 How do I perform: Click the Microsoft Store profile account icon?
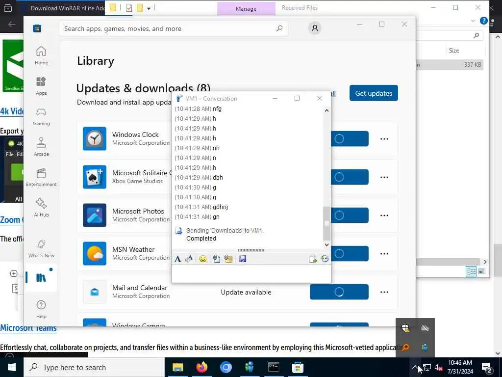[315, 28]
